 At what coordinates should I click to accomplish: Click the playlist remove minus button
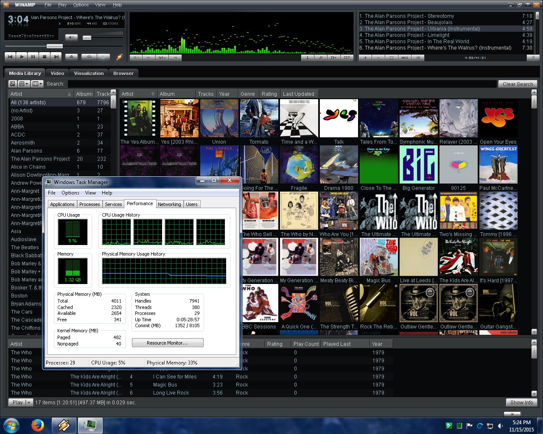(x=378, y=58)
